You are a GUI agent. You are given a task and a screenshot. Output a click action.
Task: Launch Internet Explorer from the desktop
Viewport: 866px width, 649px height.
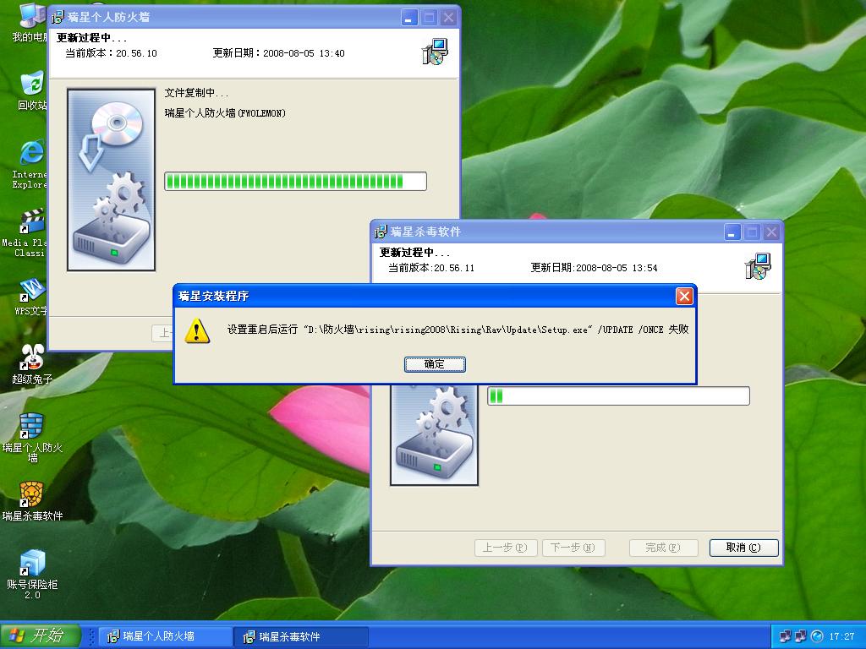(30, 164)
